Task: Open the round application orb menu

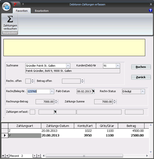Action: pos(7,7)
